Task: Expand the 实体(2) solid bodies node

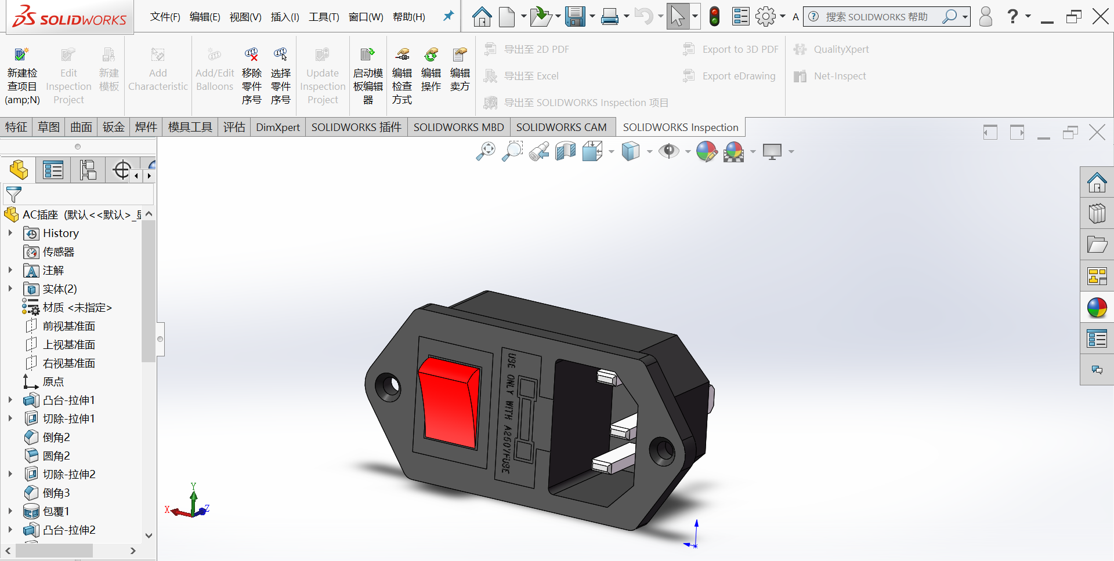Action: pyautogui.click(x=10, y=289)
